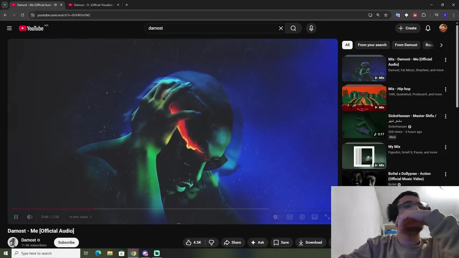Screen dimensions: 459x258
Task: Enter full screen mode
Action: (x=327, y=217)
